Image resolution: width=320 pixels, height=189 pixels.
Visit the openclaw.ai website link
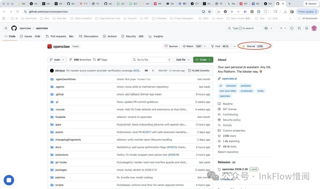point(229,78)
